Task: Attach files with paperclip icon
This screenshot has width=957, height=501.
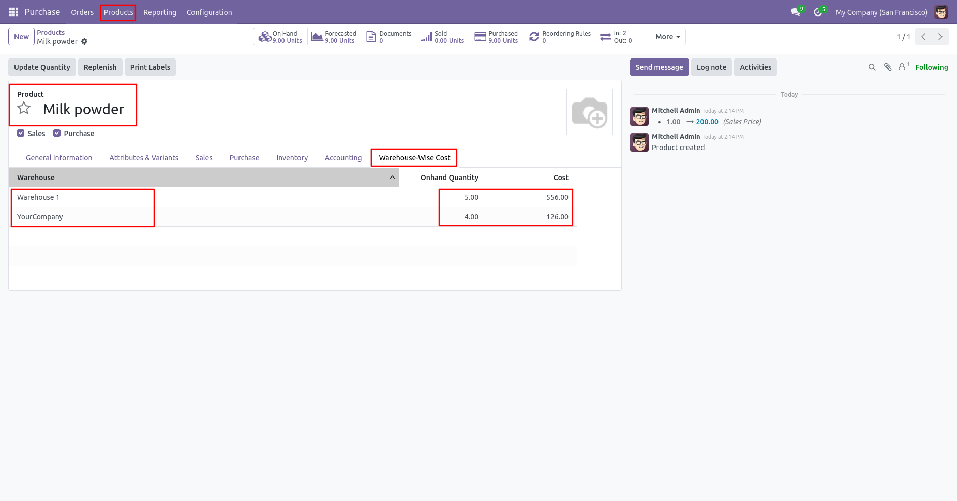Action: pos(888,67)
